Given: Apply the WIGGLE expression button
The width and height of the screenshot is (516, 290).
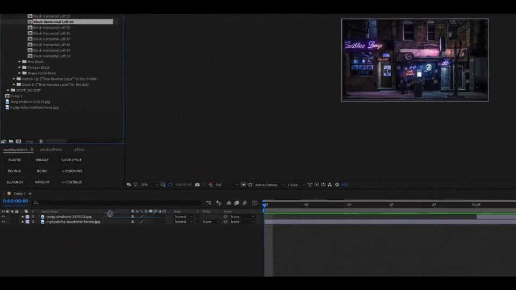Looking at the screenshot, I should point(42,160).
